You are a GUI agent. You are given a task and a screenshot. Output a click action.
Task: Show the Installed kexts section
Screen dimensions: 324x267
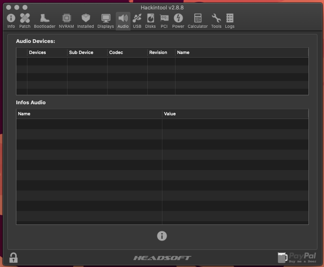point(85,21)
